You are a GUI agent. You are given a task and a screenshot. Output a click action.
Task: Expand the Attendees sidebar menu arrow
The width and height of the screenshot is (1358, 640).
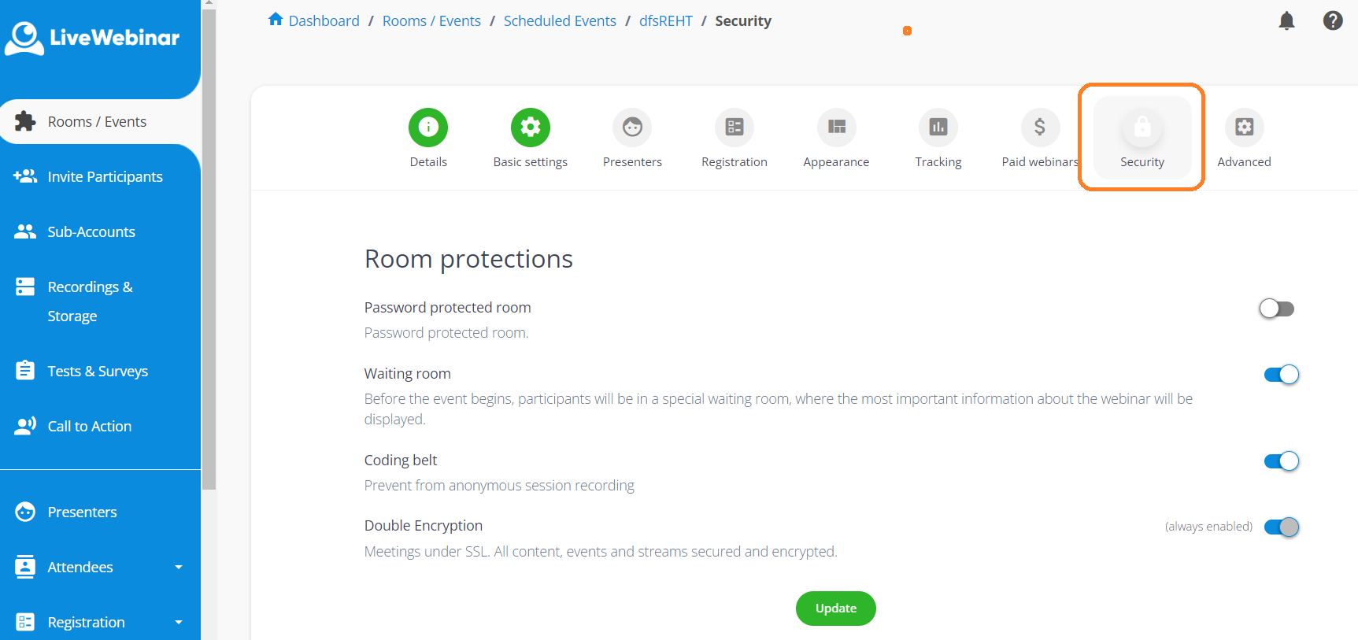179,567
